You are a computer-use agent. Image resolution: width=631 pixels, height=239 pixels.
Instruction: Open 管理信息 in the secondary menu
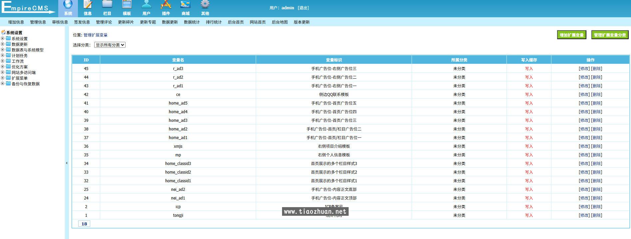click(38, 22)
